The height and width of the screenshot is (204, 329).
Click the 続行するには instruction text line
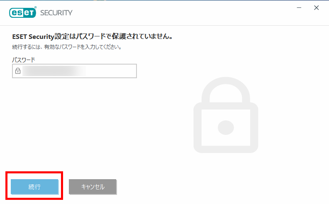(67, 47)
